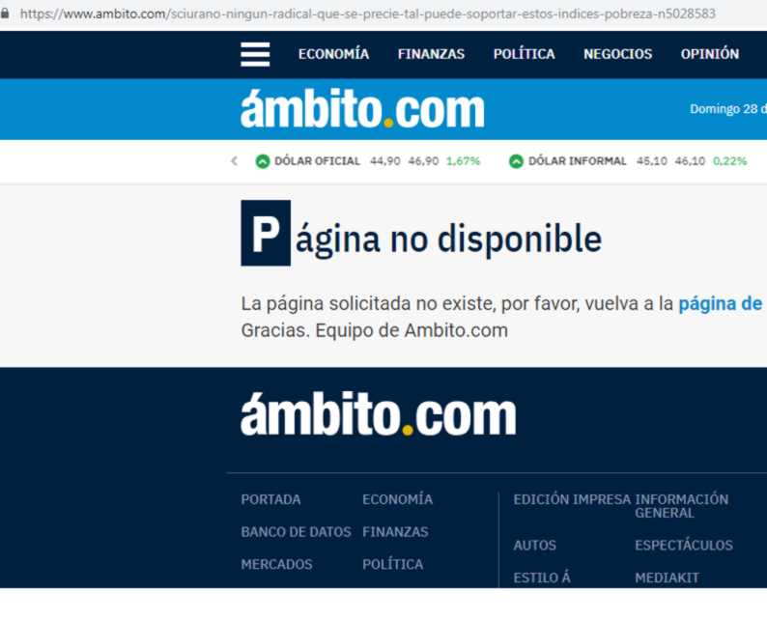This screenshot has width=767, height=621.
Task: Open Edición Impresa footer link
Action: [571, 499]
